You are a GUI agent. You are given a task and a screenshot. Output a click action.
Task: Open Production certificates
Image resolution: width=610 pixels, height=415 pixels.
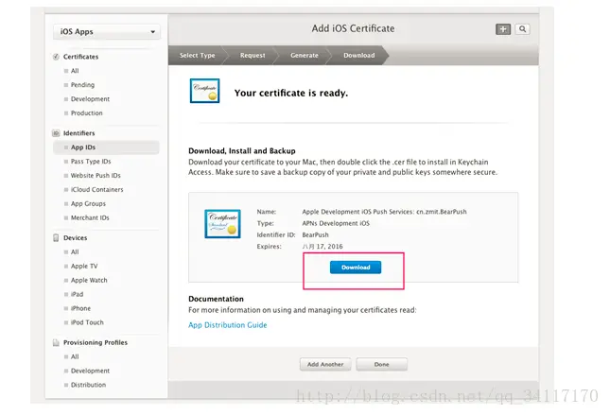click(x=87, y=113)
